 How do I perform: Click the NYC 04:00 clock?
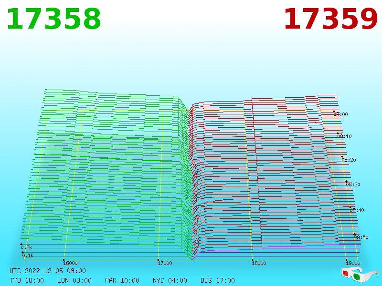[170, 280]
